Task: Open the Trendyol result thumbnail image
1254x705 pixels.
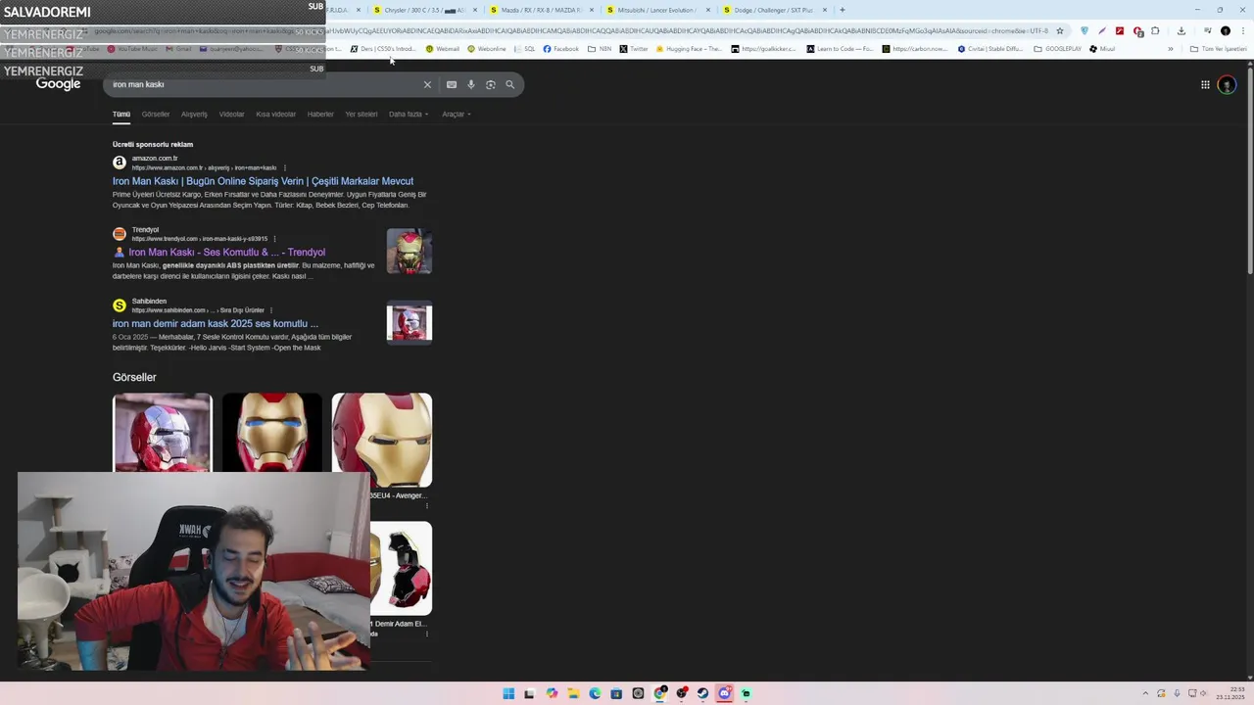Action: [410, 252]
